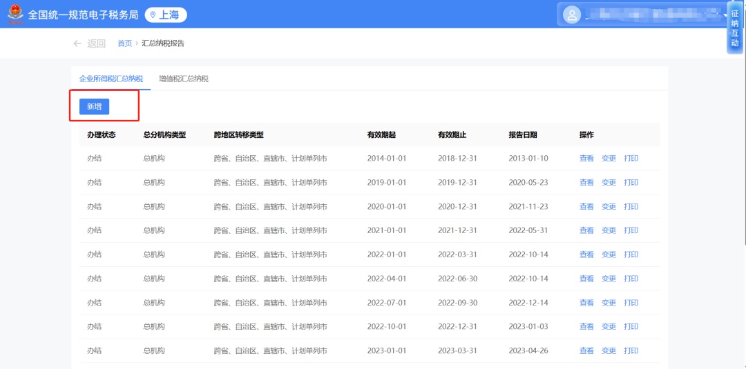
Task: Click 查看 for the 2021-01-01 record
Action: 586,230
